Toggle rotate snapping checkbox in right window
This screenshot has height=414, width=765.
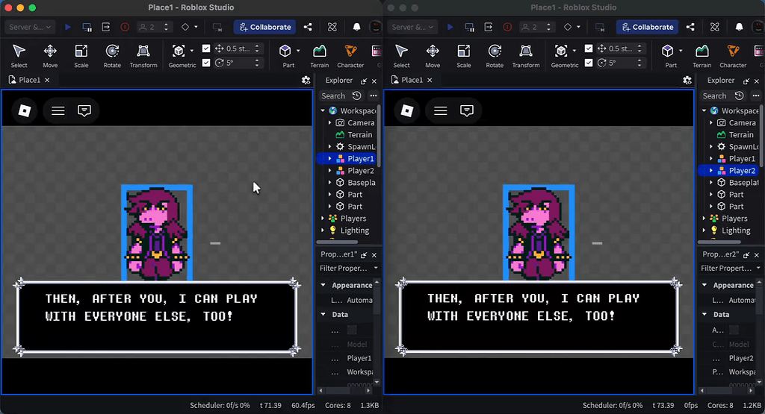pyautogui.click(x=589, y=63)
